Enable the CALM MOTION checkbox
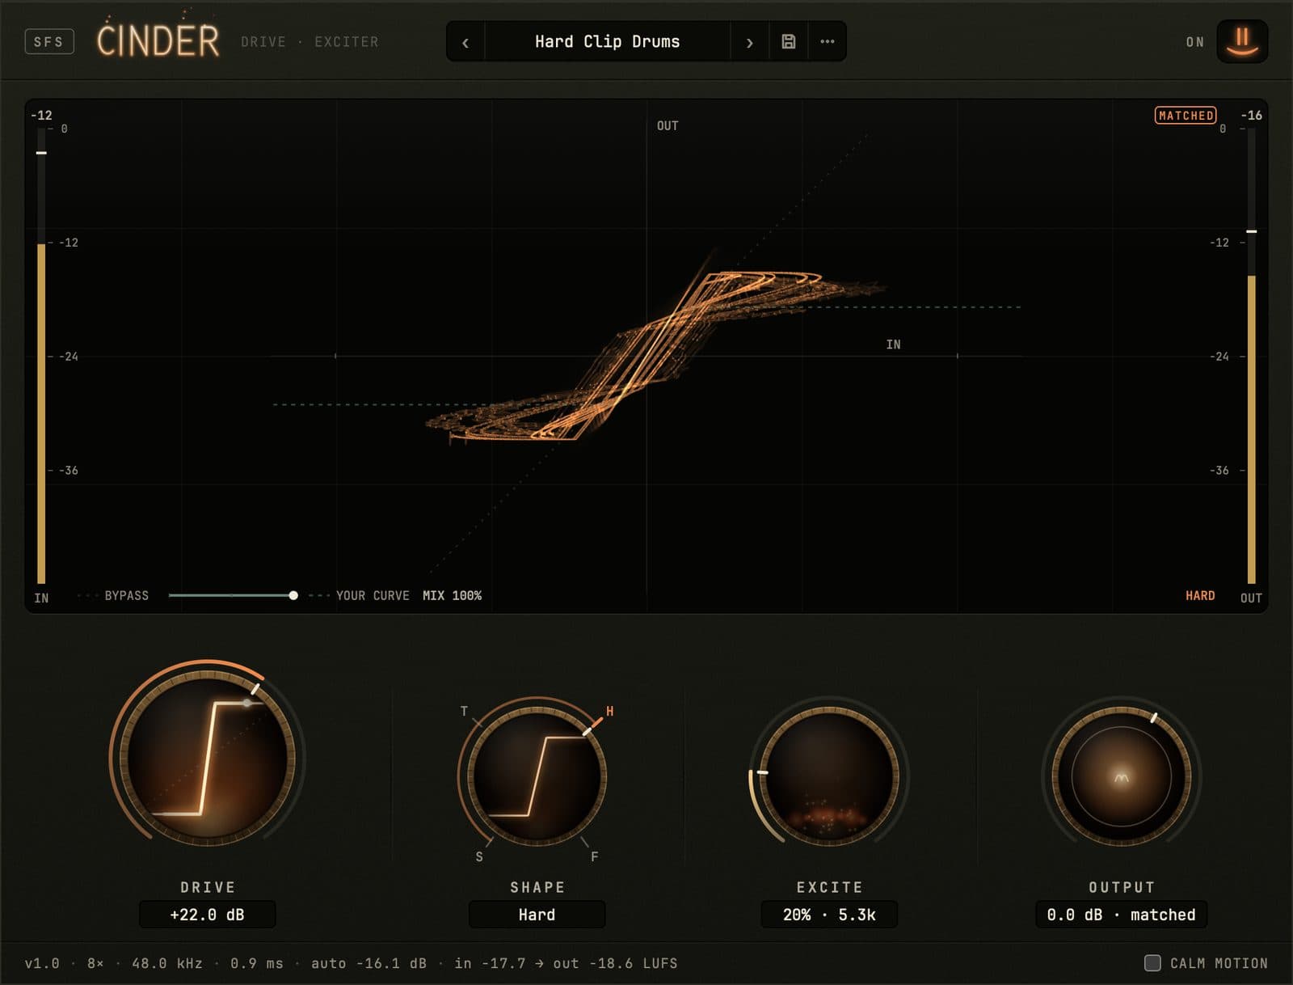Viewport: 1293px width, 985px height. (x=1152, y=962)
